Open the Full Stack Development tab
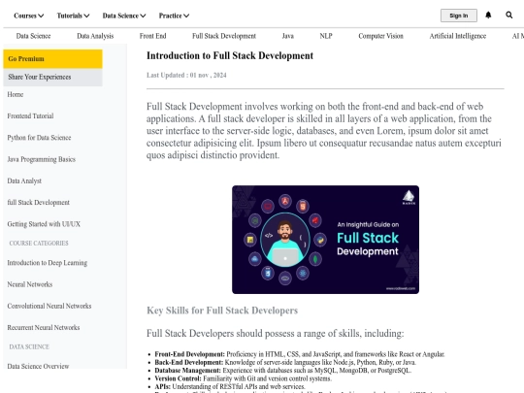 [224, 36]
